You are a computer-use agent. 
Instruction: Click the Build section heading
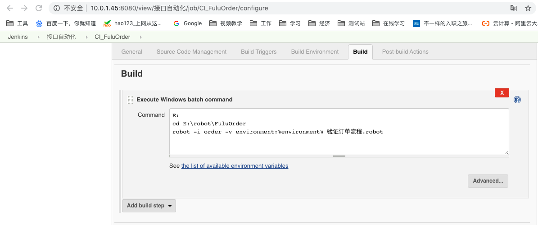(x=132, y=73)
